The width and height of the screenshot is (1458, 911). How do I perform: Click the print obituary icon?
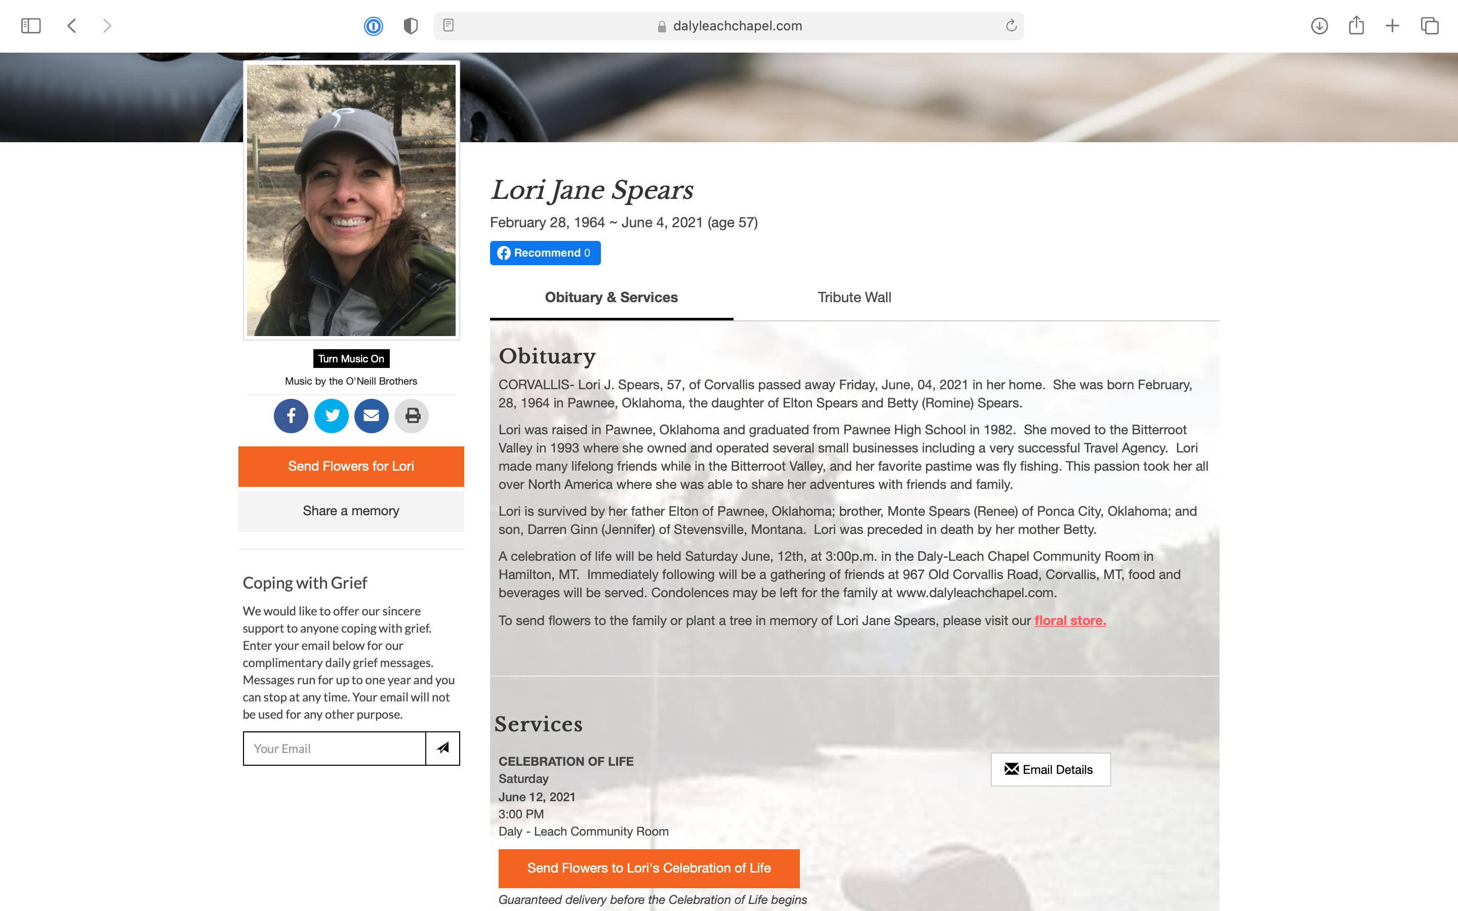(x=412, y=416)
